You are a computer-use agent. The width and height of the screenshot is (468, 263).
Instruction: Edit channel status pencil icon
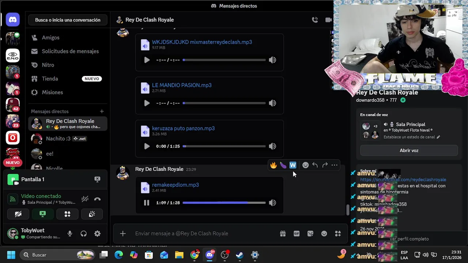pyautogui.click(x=438, y=137)
